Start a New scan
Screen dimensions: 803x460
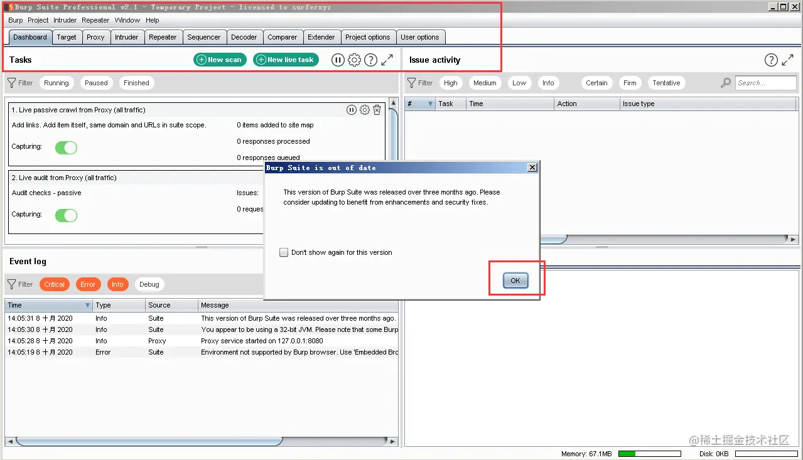point(219,60)
